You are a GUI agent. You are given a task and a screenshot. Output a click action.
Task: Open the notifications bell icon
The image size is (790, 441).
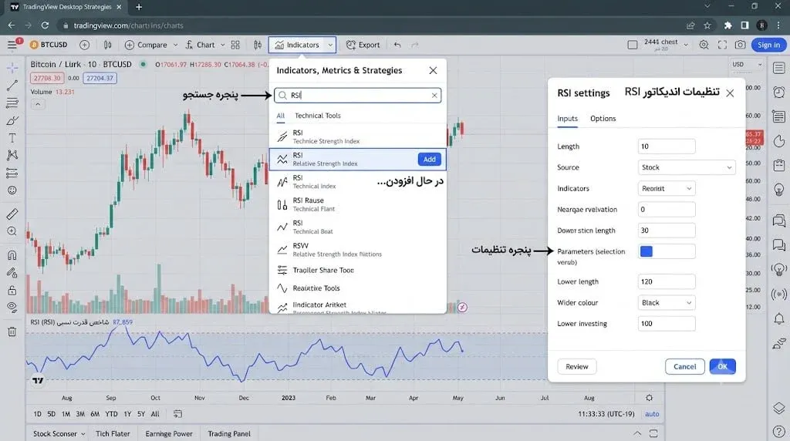tap(779, 318)
